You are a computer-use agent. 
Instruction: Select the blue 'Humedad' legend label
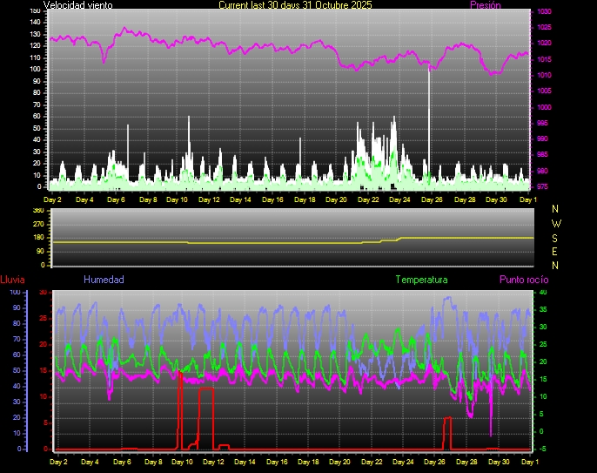[104, 280]
